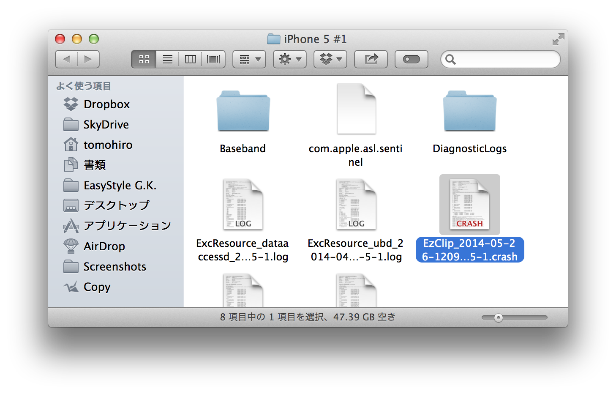This screenshot has width=616, height=394.
Task: Enter full screen with the top-right arrows
Action: coord(558,39)
